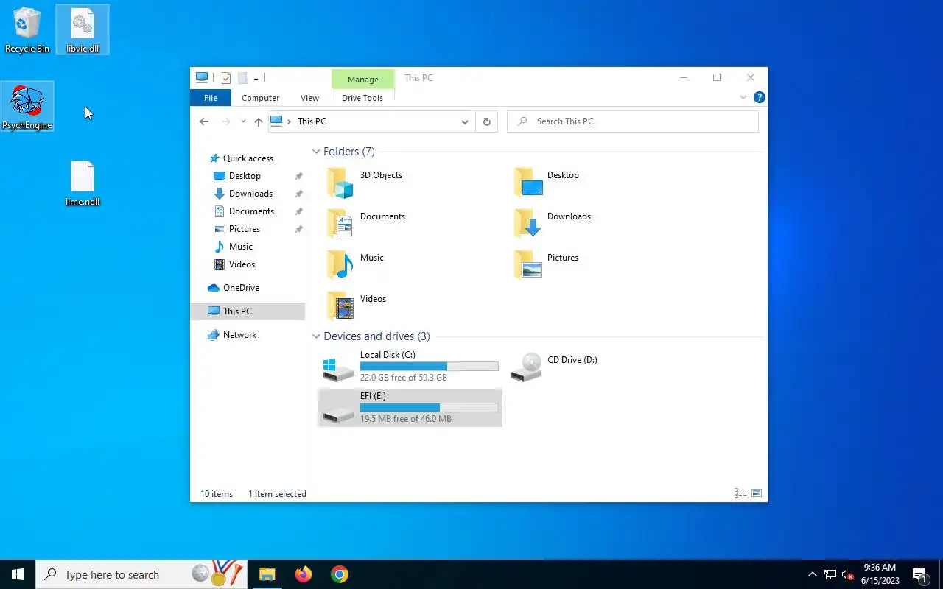Image resolution: width=943 pixels, height=589 pixels.
Task: Collapse the Folders (7) group
Action: tap(316, 152)
